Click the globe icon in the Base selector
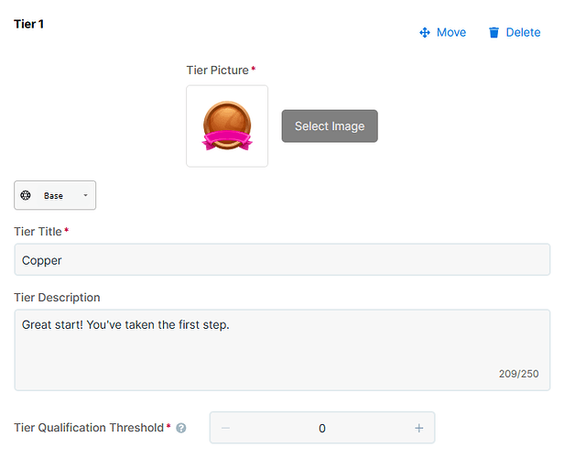564x458 pixels. click(26, 195)
